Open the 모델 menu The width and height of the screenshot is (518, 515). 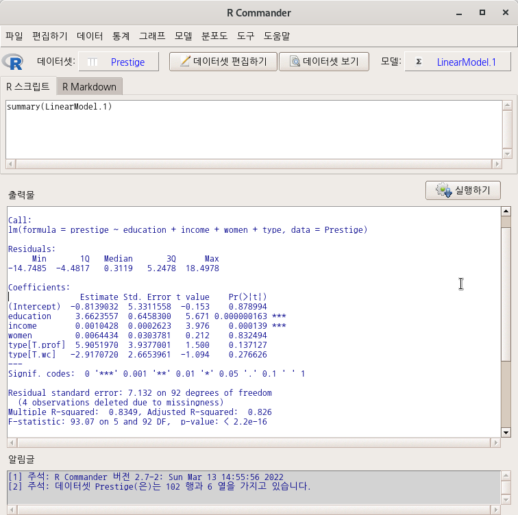click(183, 36)
